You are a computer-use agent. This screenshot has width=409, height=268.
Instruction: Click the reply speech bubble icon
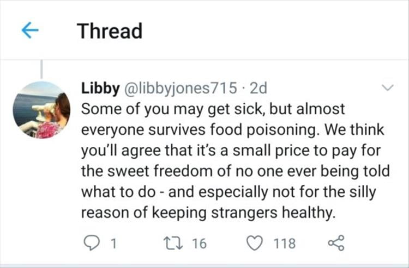pyautogui.click(x=91, y=243)
